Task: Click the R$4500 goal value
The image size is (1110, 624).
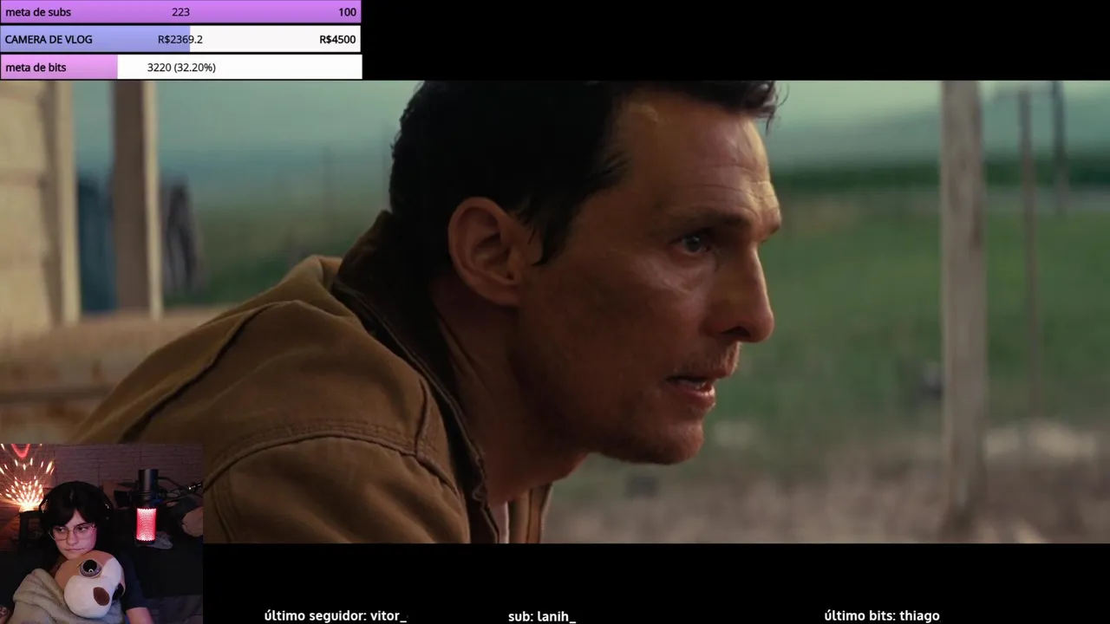Action: 337,40
